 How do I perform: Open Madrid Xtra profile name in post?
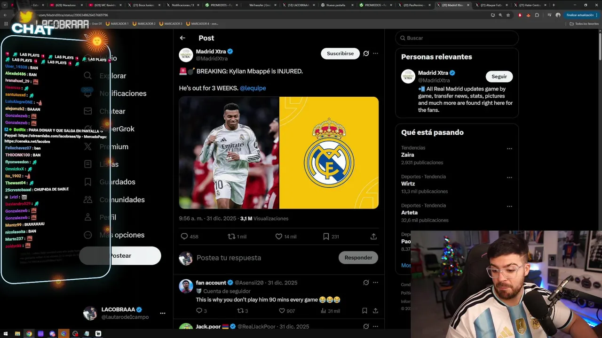point(211,52)
